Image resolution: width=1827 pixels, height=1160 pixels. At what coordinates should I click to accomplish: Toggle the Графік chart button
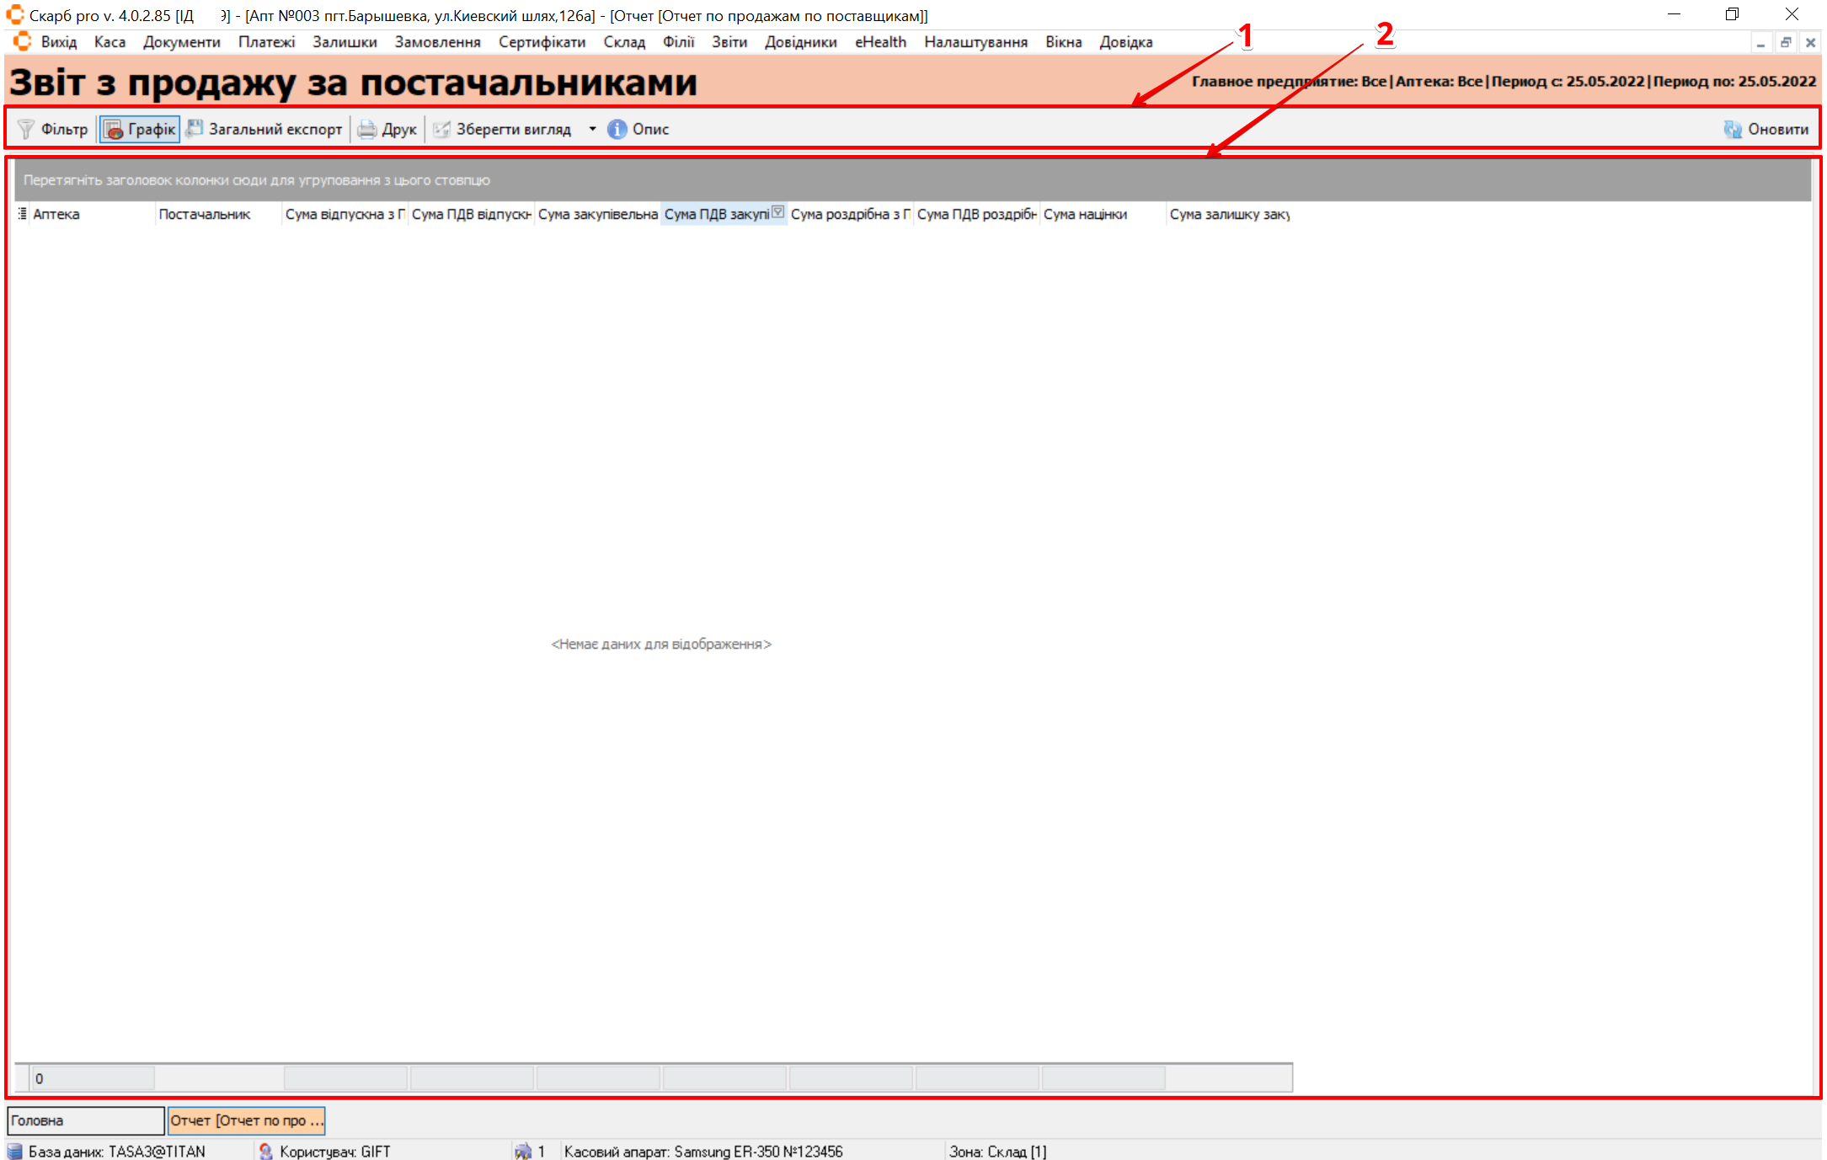[140, 129]
